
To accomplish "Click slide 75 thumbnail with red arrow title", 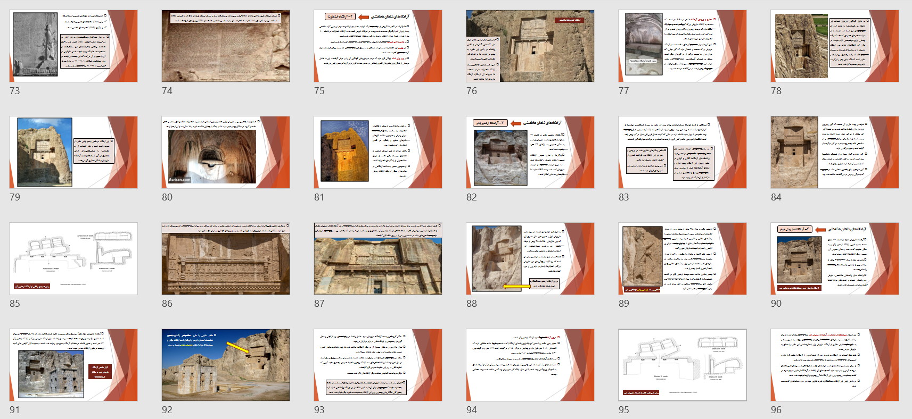I will [x=378, y=46].
